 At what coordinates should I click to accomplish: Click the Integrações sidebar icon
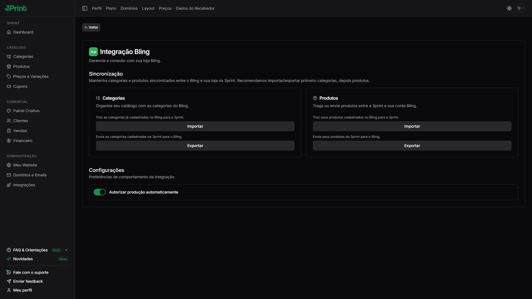pyautogui.click(x=9, y=185)
